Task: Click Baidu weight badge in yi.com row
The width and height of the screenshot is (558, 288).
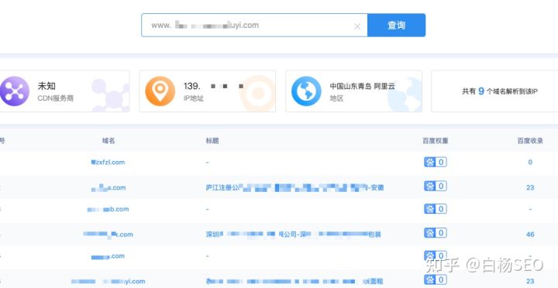Action: click(436, 279)
